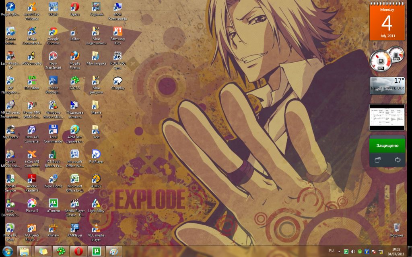Click the window icon in antivirus gadget
This screenshot has height=257, width=412.
377,160
